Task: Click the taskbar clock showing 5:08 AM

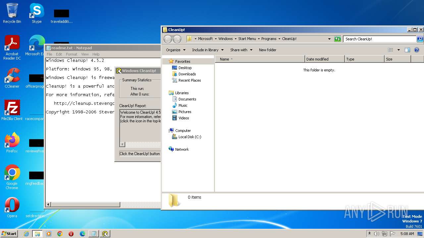Action: click(x=407, y=234)
